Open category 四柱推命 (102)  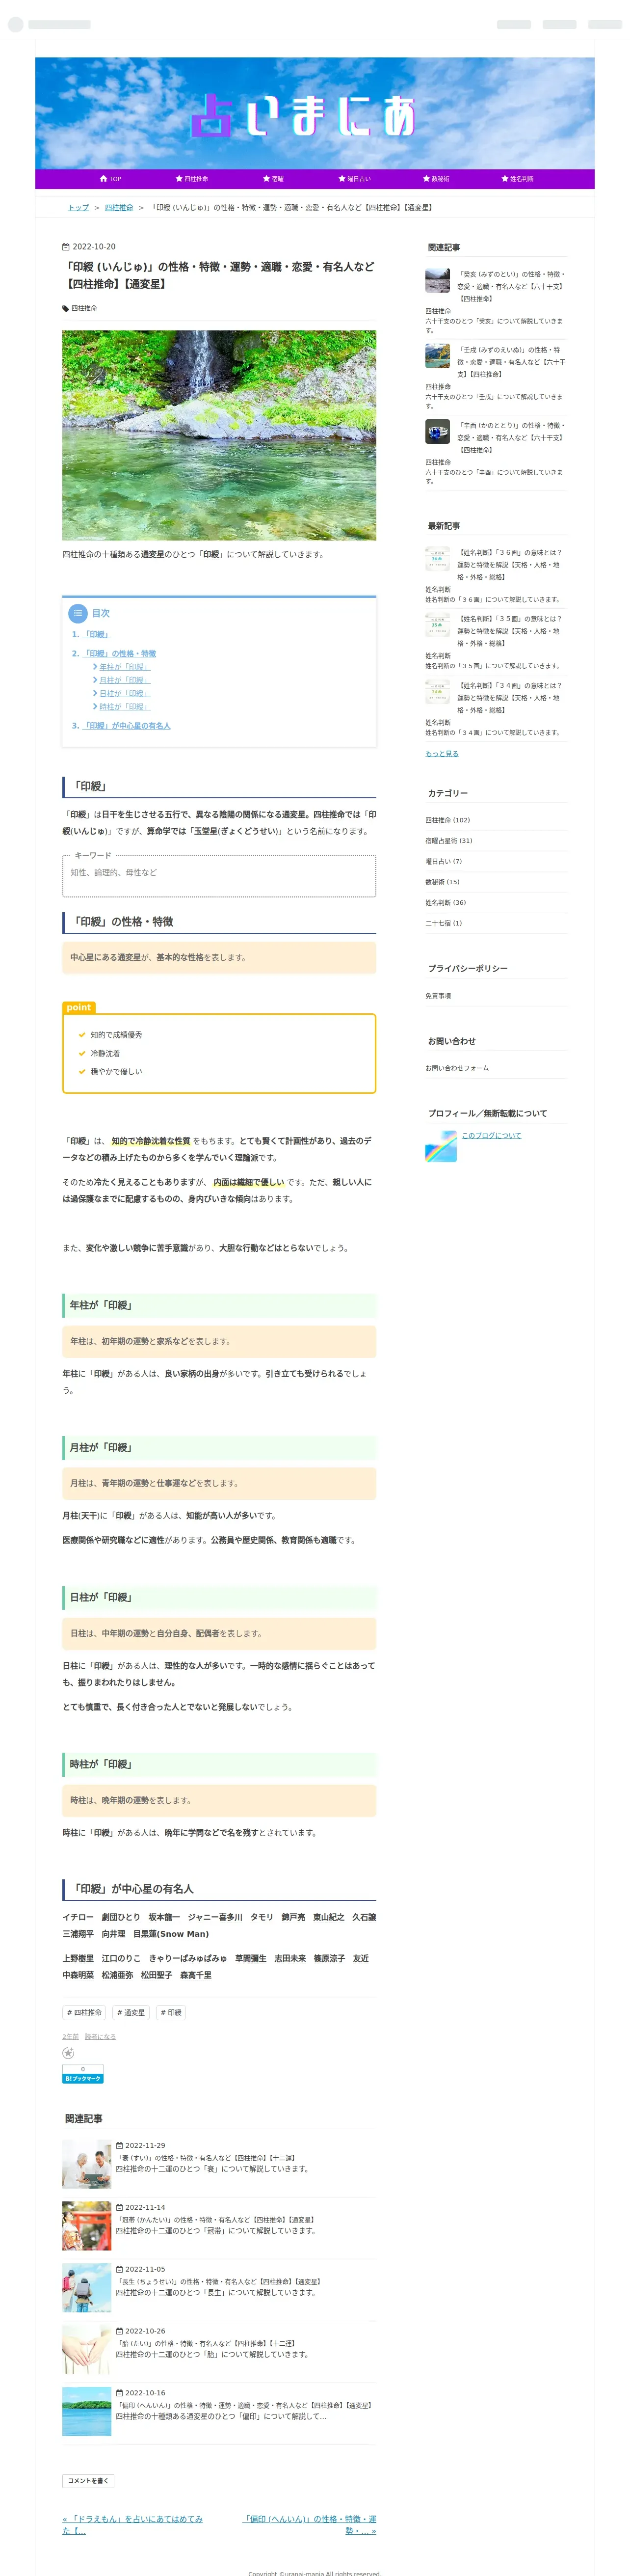447,820
